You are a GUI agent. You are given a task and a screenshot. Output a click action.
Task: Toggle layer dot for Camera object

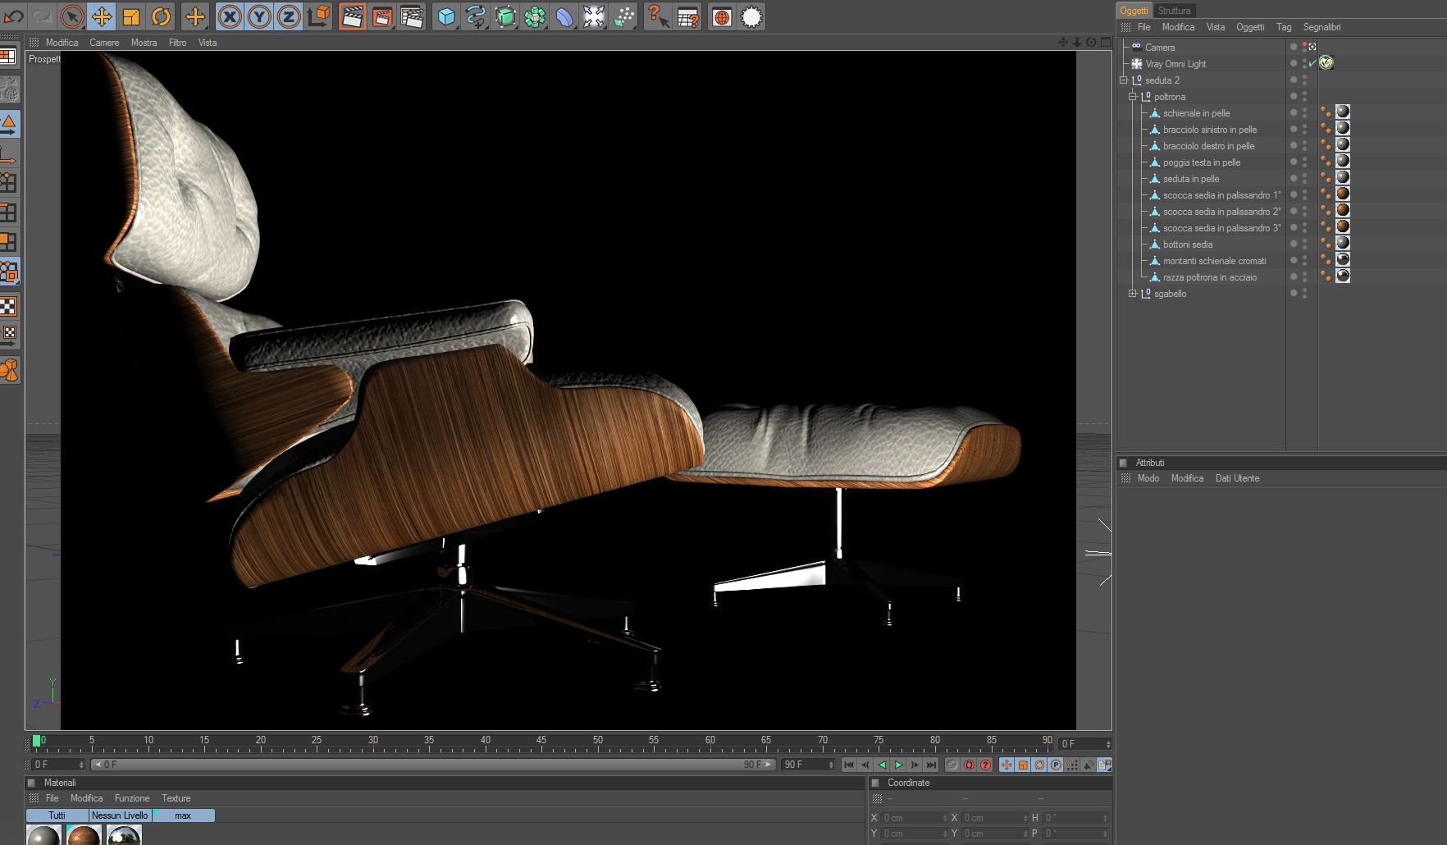click(1294, 47)
